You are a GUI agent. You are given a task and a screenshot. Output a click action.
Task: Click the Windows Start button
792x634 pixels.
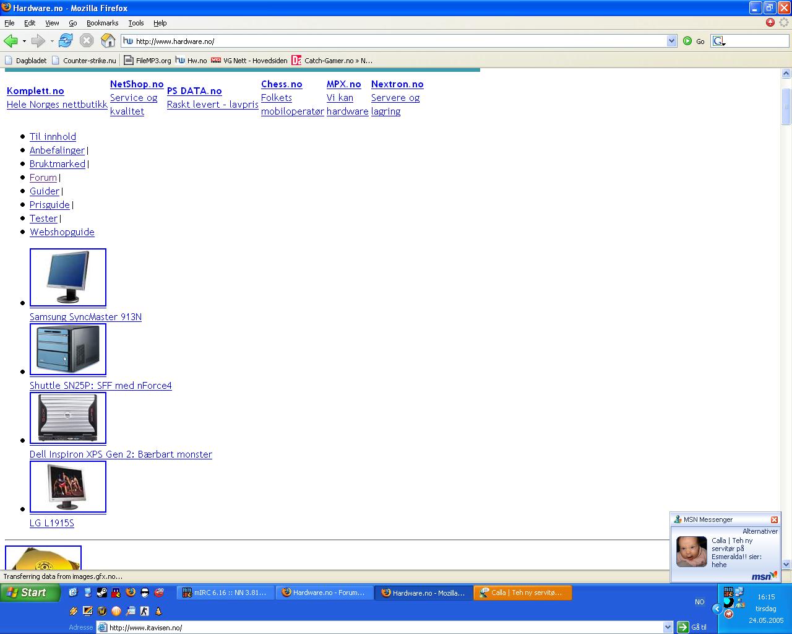(x=30, y=593)
